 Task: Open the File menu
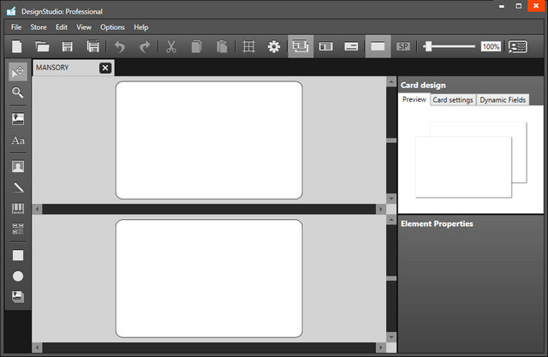(x=15, y=27)
